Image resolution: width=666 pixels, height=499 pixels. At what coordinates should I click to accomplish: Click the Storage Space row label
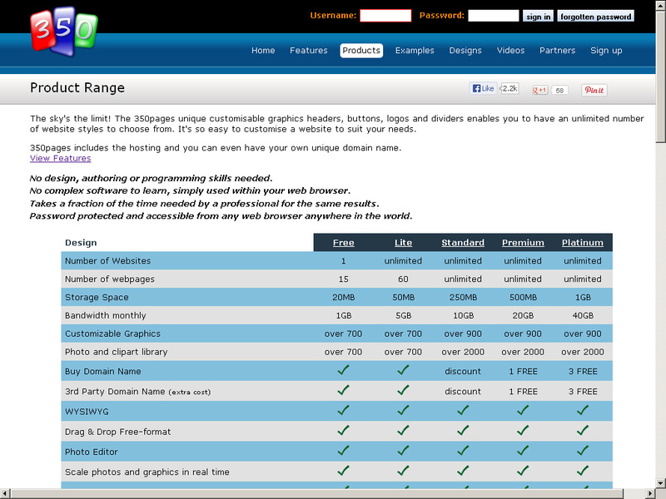click(x=97, y=298)
